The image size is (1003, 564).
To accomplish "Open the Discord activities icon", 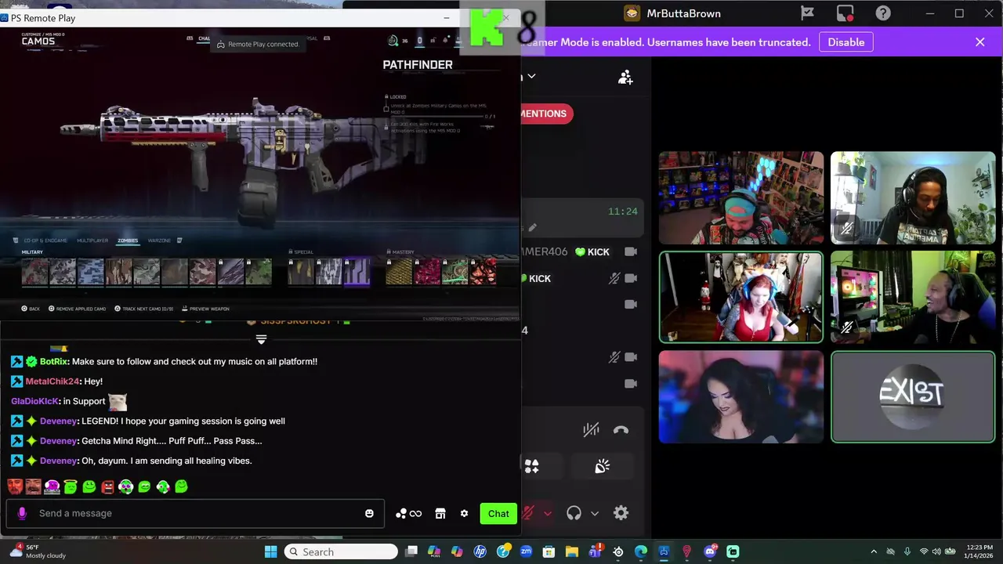I will (532, 467).
